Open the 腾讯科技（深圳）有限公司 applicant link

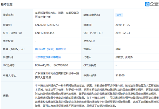(51, 49)
